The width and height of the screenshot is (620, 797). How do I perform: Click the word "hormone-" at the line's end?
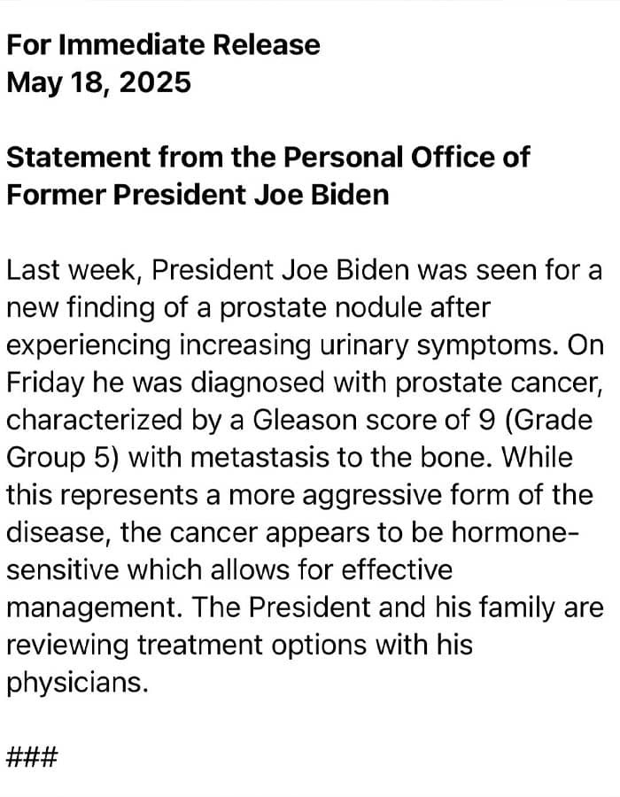[515, 532]
